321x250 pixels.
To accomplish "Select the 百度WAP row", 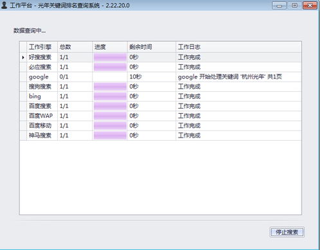I will 160,116.
